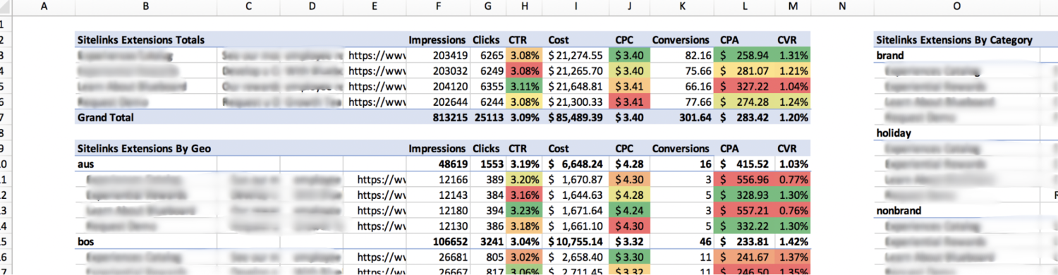Image resolution: width=1058 pixels, height=275 pixels.
Task: Select column E header
Action: (x=375, y=6)
